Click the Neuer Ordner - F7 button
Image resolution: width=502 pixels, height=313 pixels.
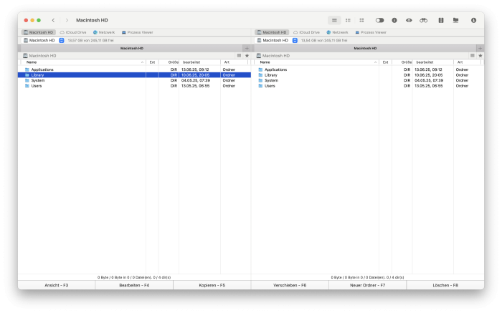pyautogui.click(x=367, y=285)
